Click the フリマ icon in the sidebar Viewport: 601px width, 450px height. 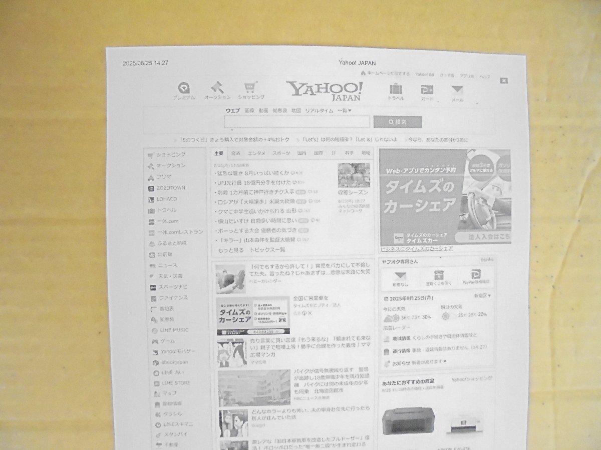coord(150,177)
